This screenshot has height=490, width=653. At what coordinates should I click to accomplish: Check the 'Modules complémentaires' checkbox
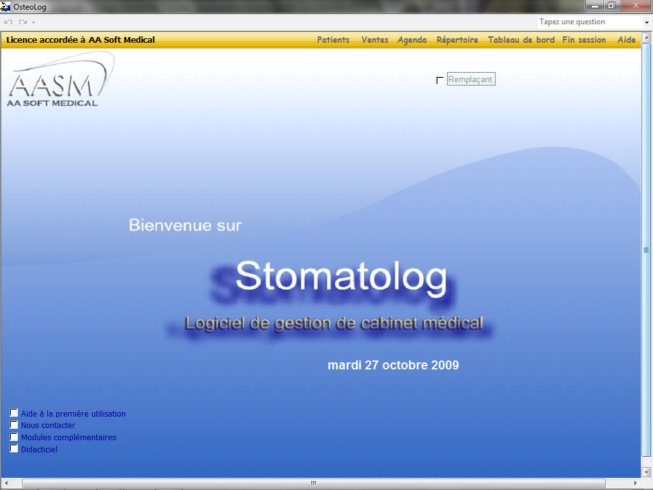pos(14,436)
